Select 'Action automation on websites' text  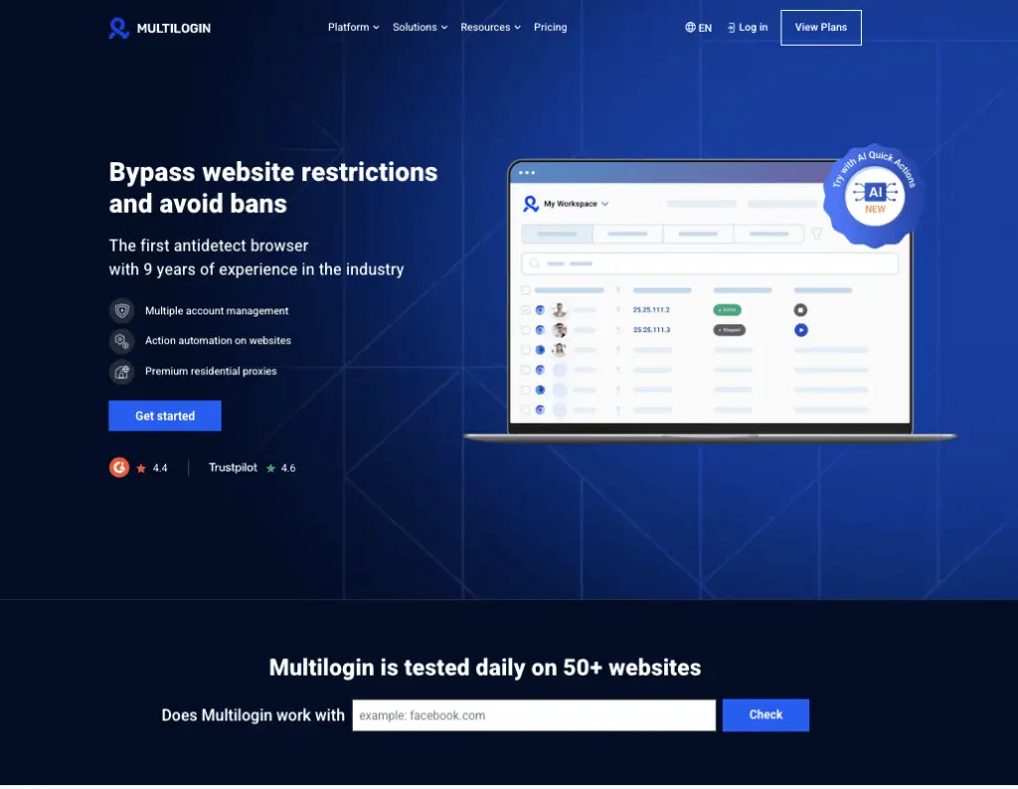pyautogui.click(x=218, y=340)
